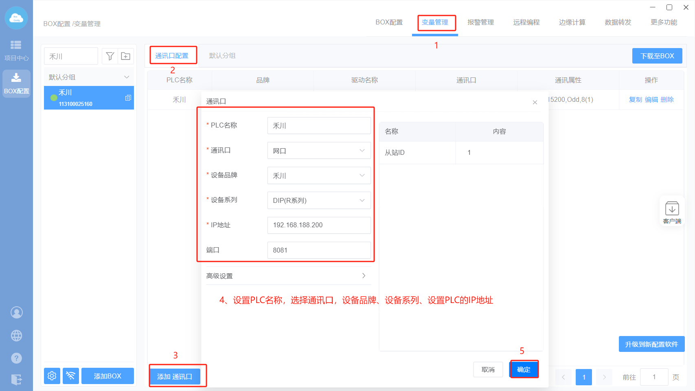
Task: Click the 前往 page number input
Action: (654, 377)
